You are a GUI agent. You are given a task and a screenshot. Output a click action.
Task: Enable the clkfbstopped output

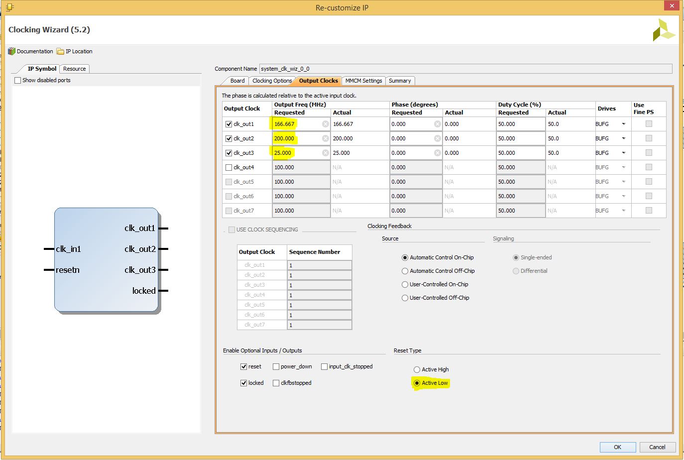276,383
